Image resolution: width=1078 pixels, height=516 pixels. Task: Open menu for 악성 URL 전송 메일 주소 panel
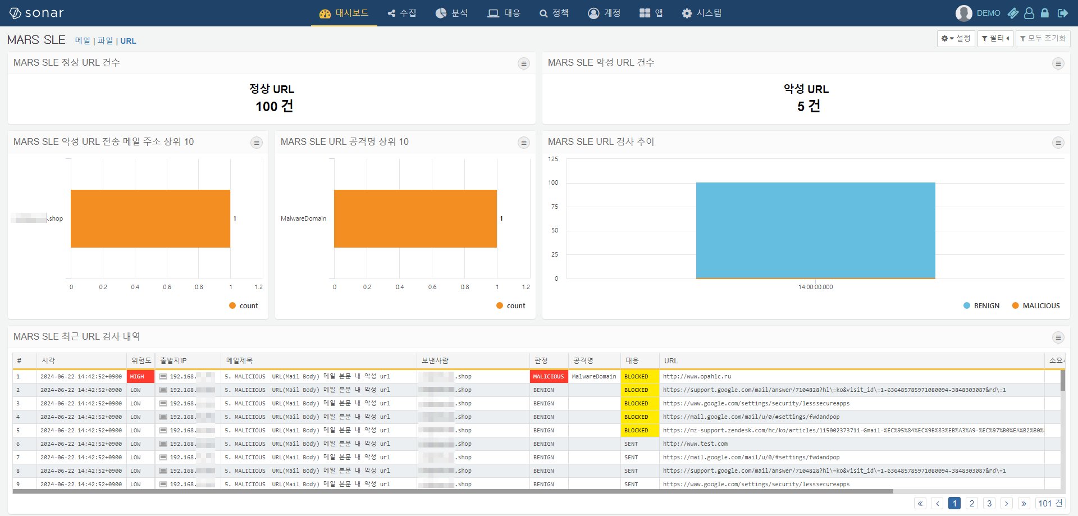tap(257, 143)
